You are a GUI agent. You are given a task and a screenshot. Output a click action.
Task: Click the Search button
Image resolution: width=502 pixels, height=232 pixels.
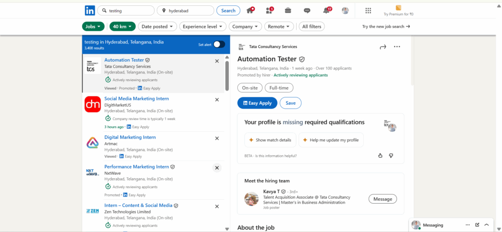(228, 11)
